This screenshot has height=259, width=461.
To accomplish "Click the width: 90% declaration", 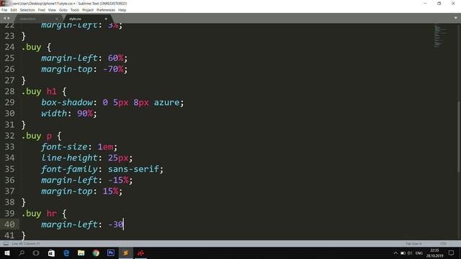I will 69,114.
